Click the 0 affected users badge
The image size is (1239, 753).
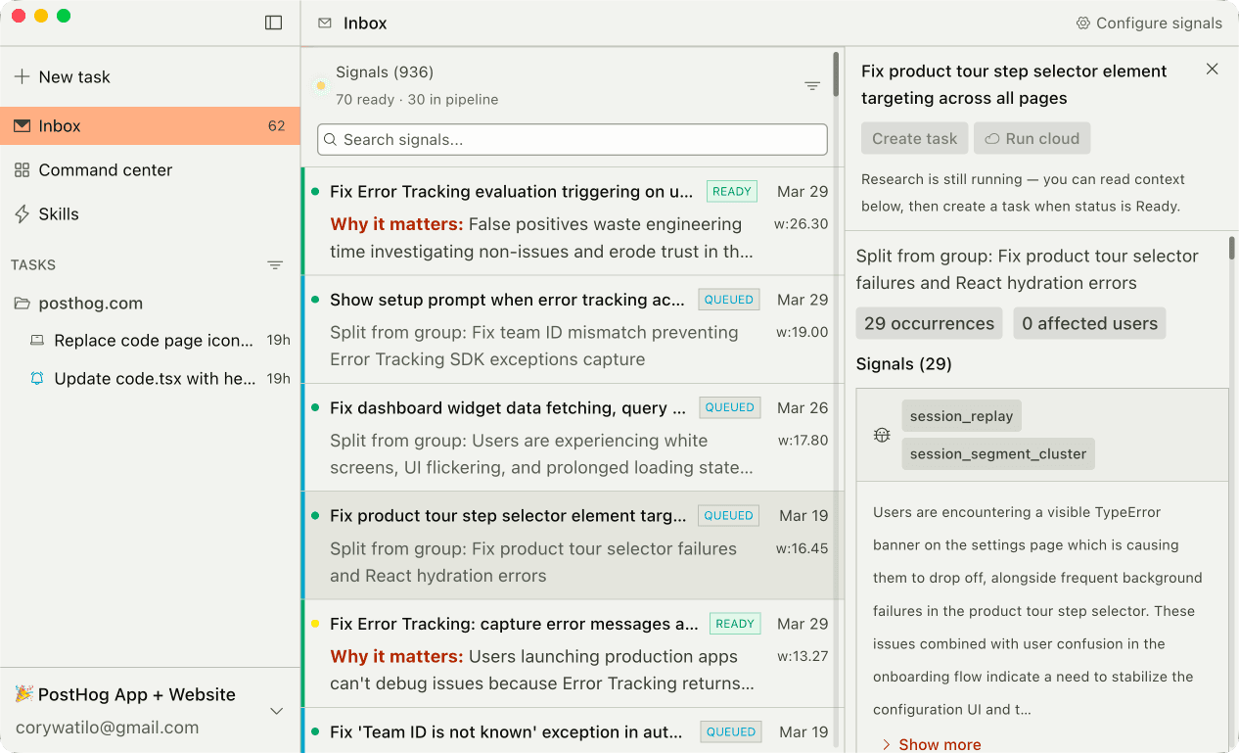1089,323
